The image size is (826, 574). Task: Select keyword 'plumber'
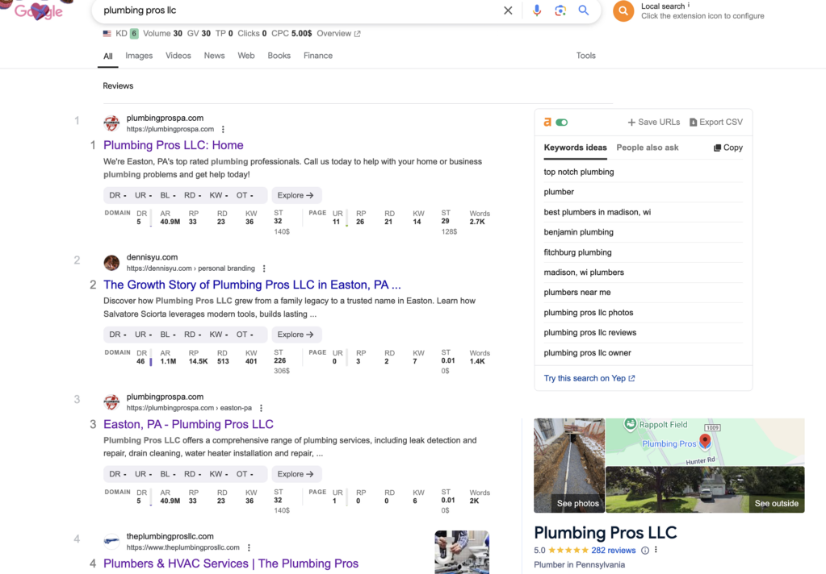pos(559,192)
